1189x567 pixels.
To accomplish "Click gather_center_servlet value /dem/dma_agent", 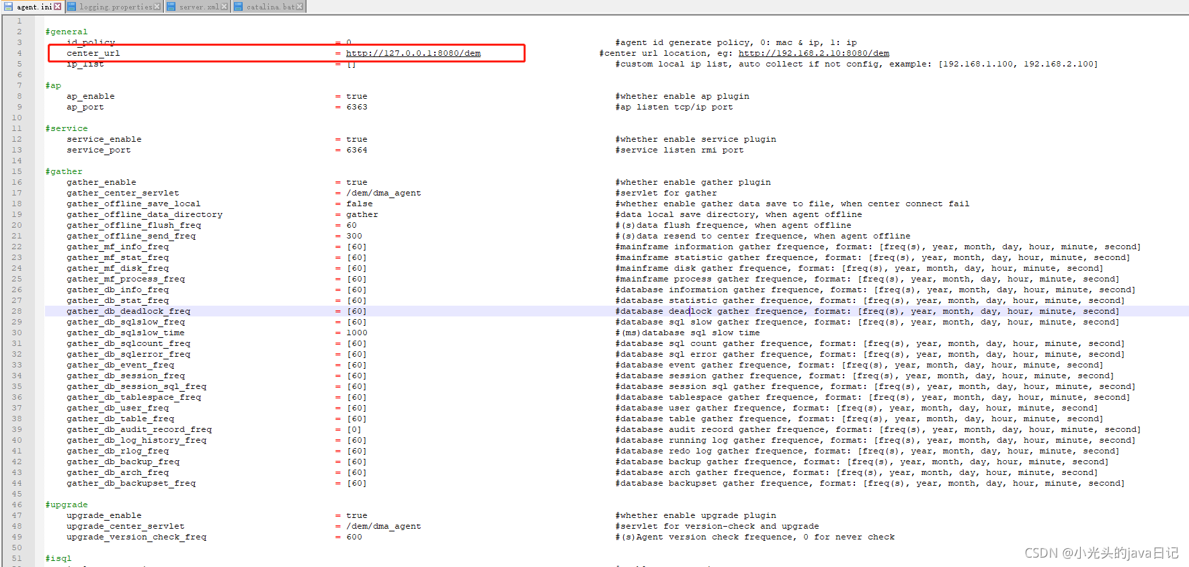I will point(384,193).
